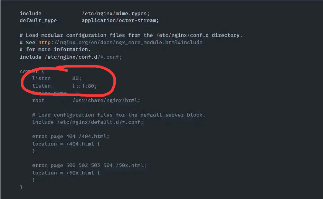323x199 pixels.
Task: Click the orange http text in comment
Action: click(44, 42)
